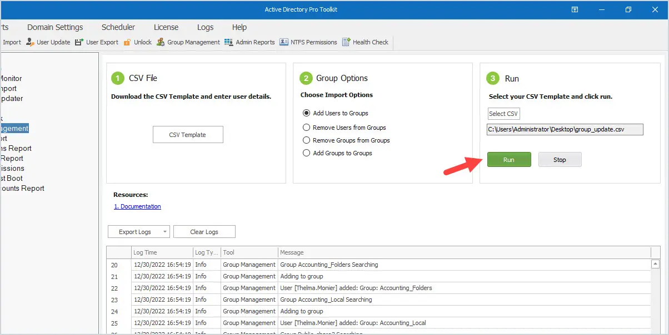Click the green Run button
Viewport: 669px width, 335px height.
(x=509, y=160)
